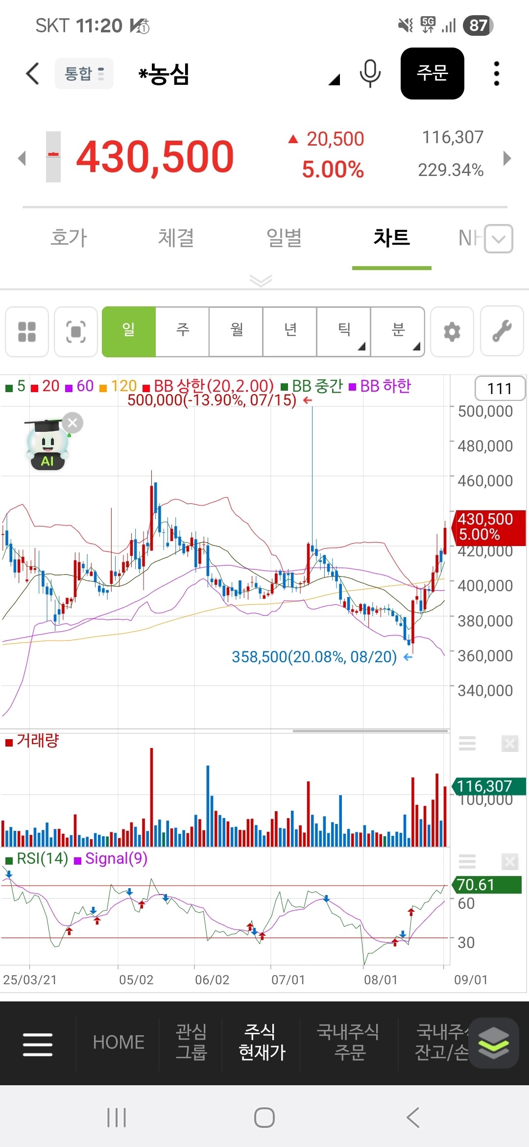The image size is (529, 1147).
Task: Tap the green layers floating button
Action: coord(494,1043)
